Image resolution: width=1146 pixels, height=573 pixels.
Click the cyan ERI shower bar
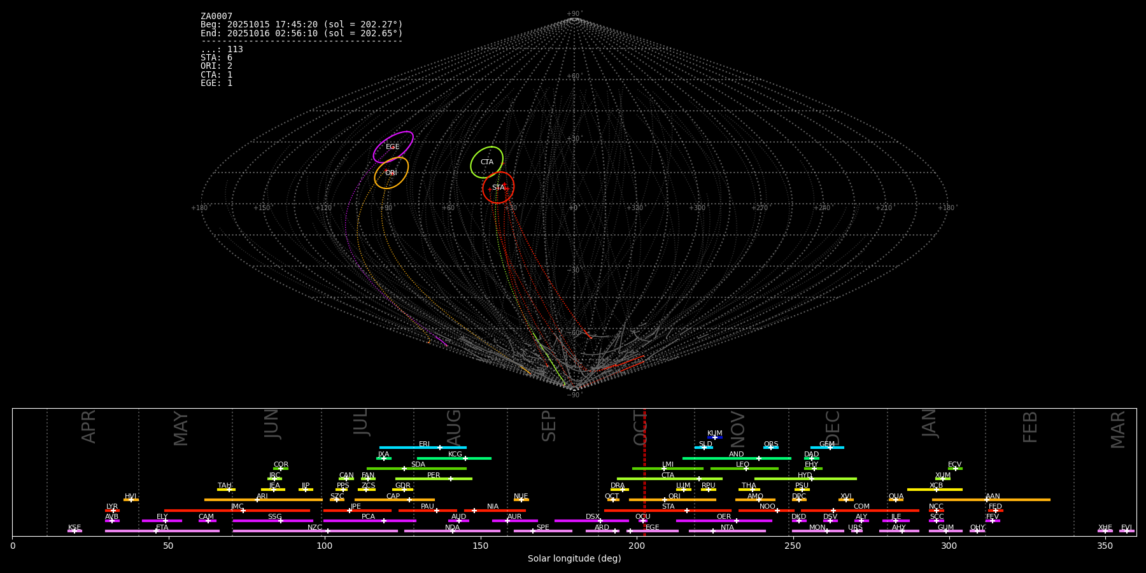[423, 448]
